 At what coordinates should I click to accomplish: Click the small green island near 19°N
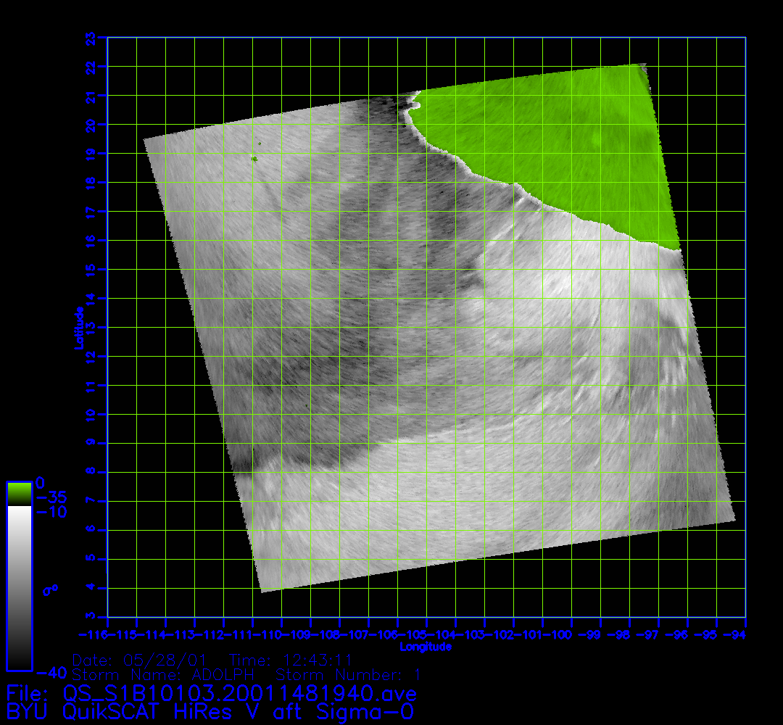254,158
